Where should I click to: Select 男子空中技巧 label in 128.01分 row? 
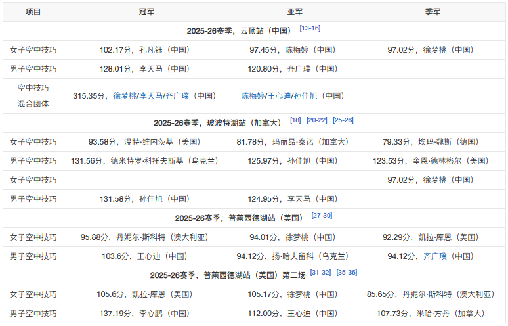pyautogui.click(x=33, y=69)
